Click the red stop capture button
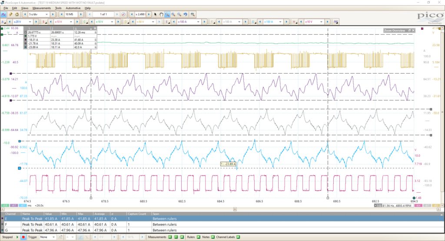This screenshot has height=241, width=445. [x=23, y=237]
